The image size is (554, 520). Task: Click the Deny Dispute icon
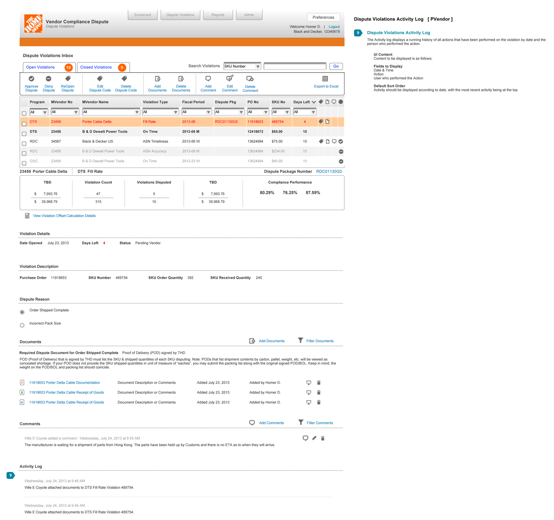tap(48, 79)
